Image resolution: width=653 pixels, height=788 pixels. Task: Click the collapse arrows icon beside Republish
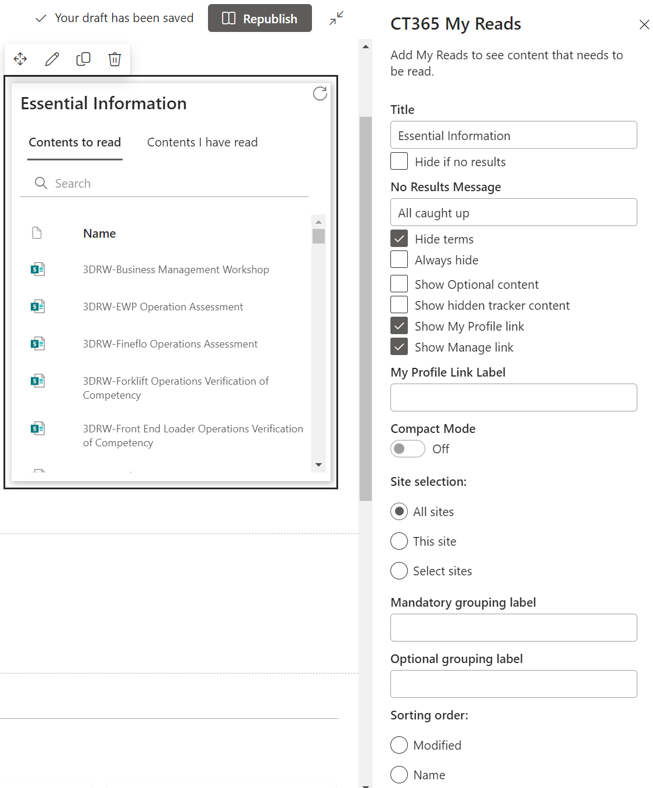coord(336,19)
